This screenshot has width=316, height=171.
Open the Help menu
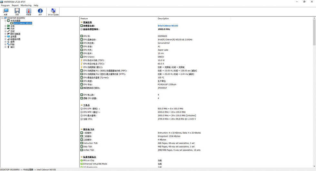(x=36, y=5)
